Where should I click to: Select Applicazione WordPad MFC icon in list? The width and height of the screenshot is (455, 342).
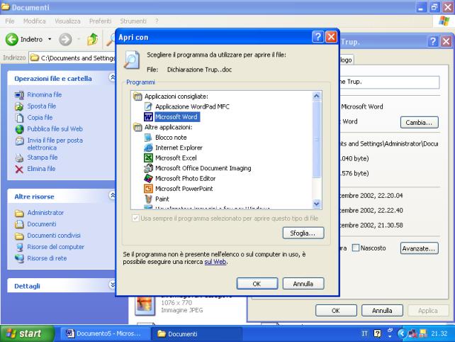coord(148,106)
